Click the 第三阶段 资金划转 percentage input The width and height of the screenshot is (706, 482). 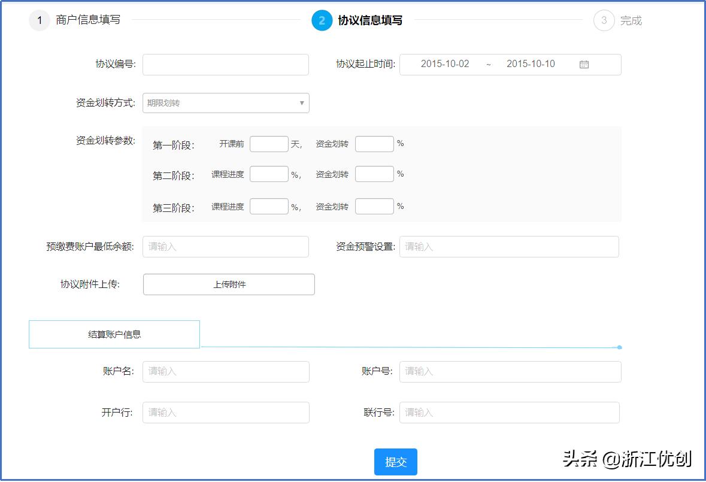(x=374, y=206)
